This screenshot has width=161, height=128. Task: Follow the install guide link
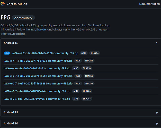coord(38,29)
